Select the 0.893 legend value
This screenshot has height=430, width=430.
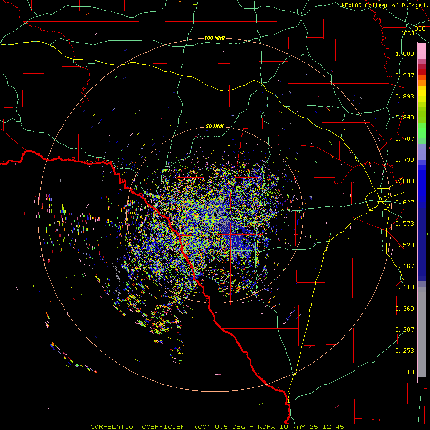(x=405, y=96)
